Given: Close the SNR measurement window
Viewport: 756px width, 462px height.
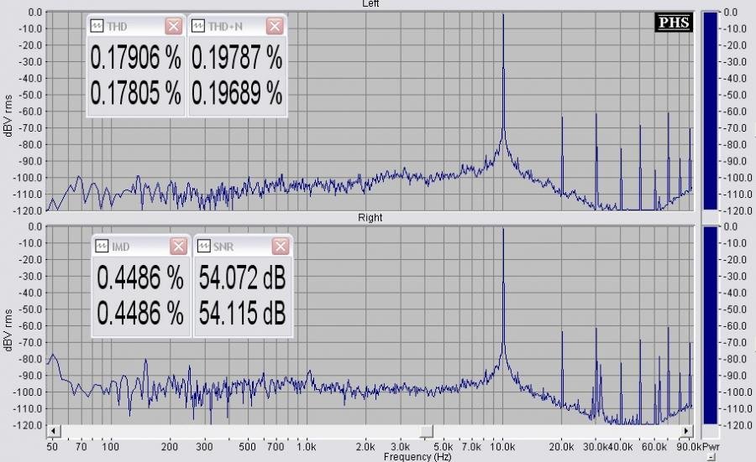Looking at the screenshot, I should (280, 246).
